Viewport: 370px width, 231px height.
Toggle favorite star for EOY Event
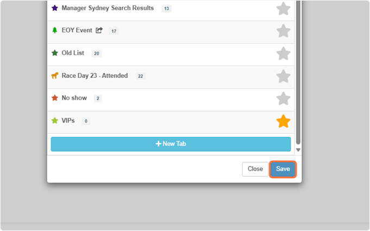(x=283, y=31)
